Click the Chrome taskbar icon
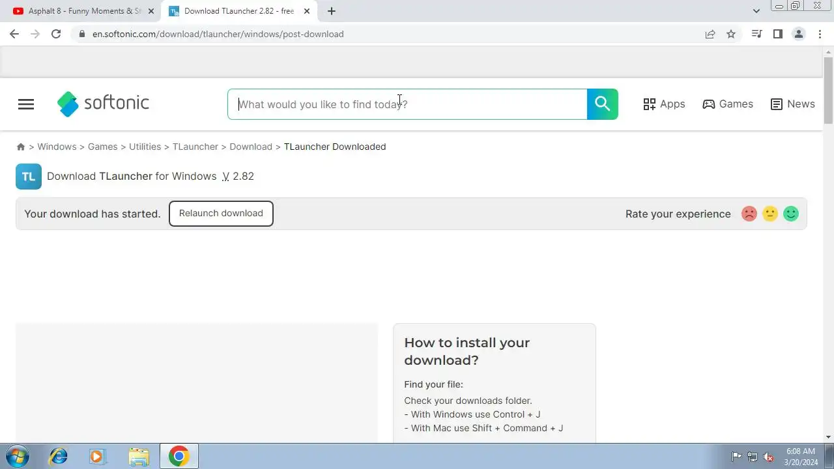Image resolution: width=834 pixels, height=469 pixels. pos(179,456)
